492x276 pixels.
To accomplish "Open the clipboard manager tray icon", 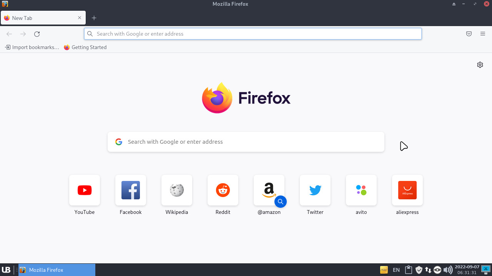I will [409, 270].
